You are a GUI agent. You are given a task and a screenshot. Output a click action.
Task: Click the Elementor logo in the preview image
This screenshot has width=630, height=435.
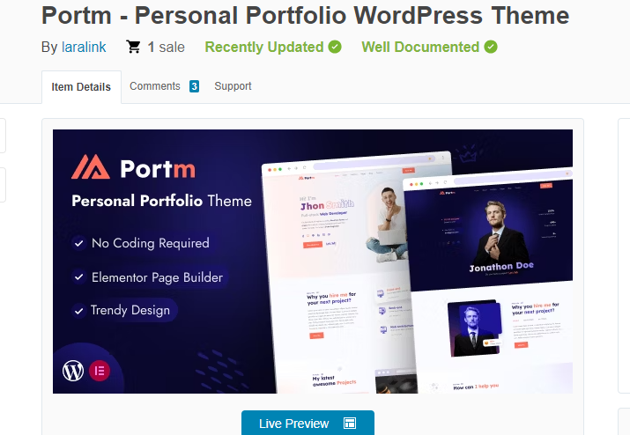pyautogui.click(x=100, y=371)
